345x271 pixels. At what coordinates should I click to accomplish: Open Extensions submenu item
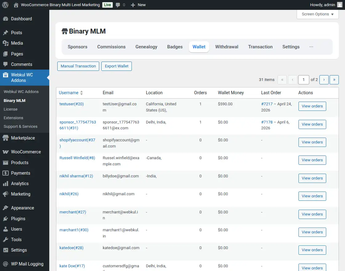click(14, 118)
